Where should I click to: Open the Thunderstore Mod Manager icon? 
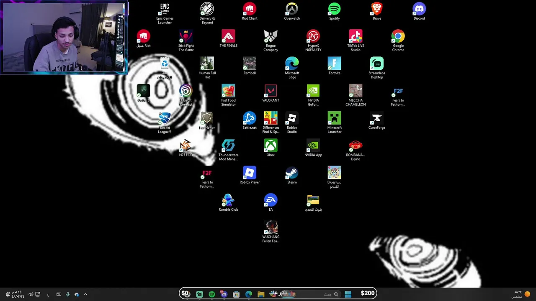[x=228, y=150]
